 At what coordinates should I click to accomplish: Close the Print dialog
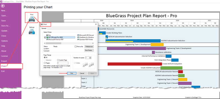[x=96, y=24]
